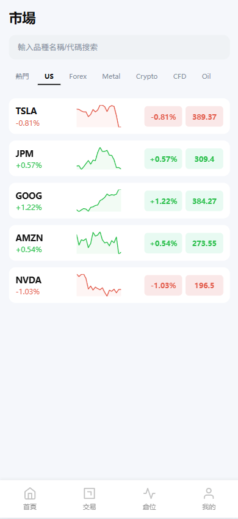Click the JPM +0.57% change badge
238x519 pixels.
pos(163,159)
